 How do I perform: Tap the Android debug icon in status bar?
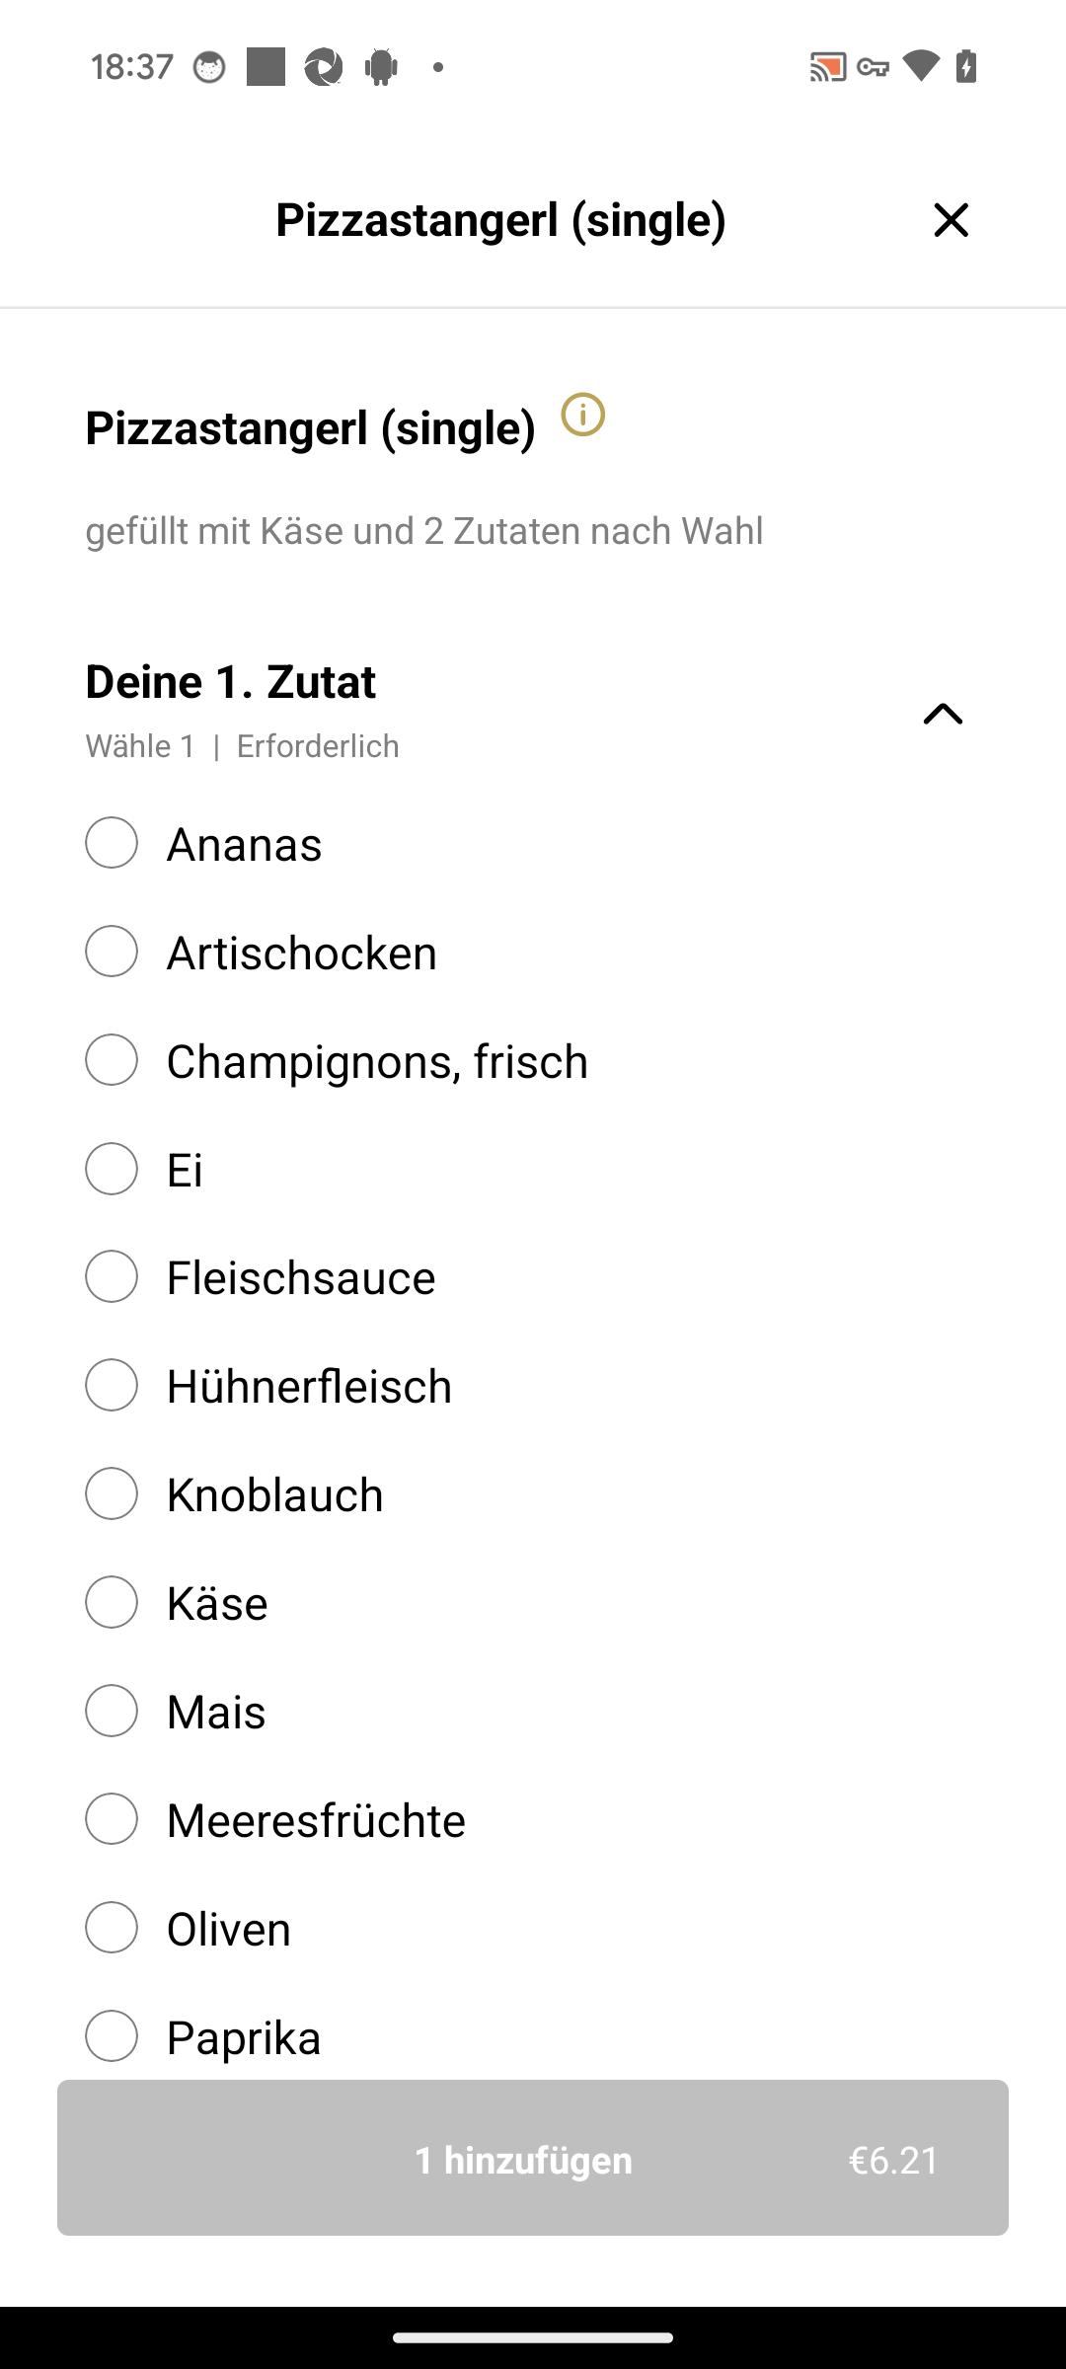(381, 67)
